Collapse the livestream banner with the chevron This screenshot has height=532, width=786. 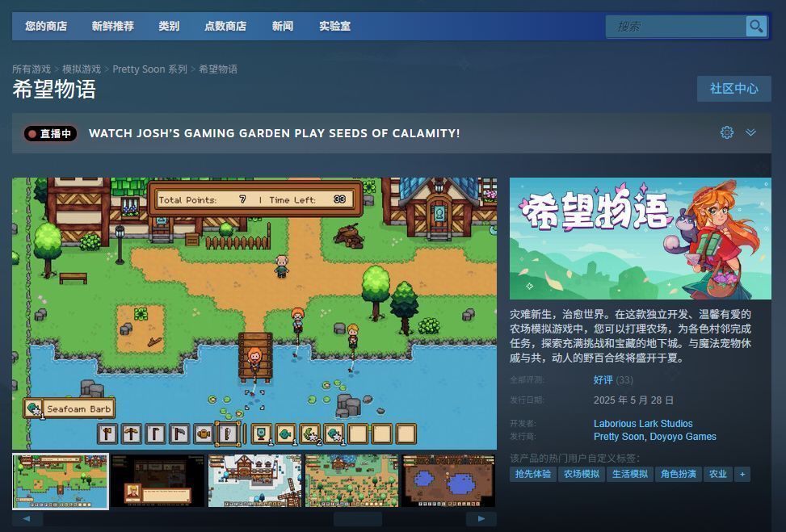coord(750,132)
